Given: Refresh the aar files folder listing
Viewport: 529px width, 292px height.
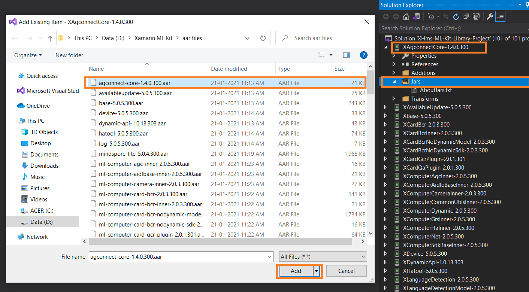Looking at the screenshot, I should (263, 38).
